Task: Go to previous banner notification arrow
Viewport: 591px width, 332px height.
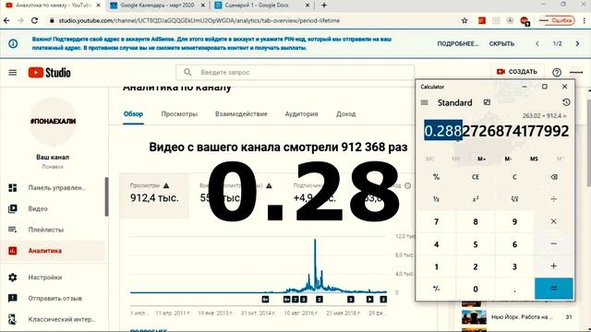Action: (x=537, y=43)
